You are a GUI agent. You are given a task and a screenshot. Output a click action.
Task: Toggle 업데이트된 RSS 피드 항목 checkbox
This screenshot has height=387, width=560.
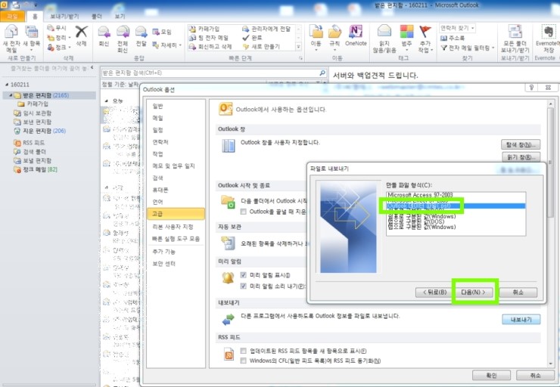pyautogui.click(x=243, y=351)
